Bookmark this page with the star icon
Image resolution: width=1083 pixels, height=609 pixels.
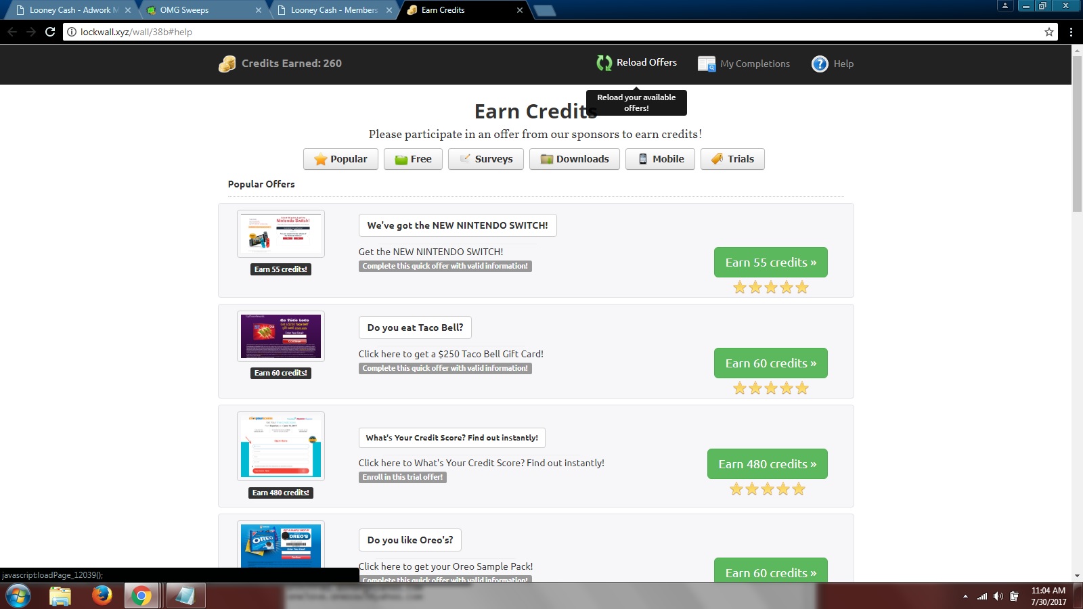(1049, 32)
